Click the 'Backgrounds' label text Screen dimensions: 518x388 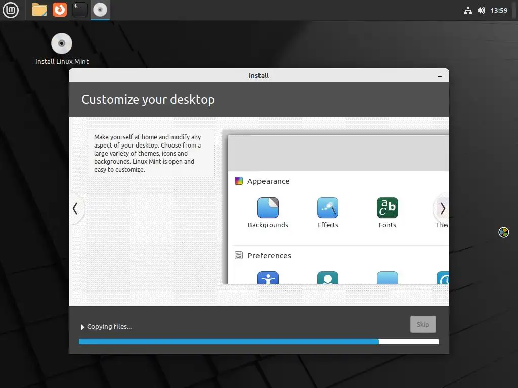click(x=268, y=225)
